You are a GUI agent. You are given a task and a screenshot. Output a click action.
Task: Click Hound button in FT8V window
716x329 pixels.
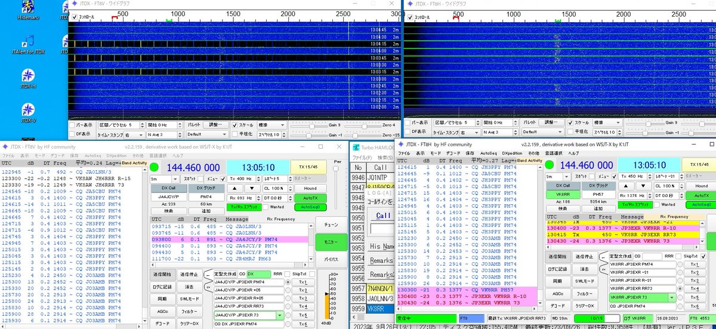click(310, 187)
